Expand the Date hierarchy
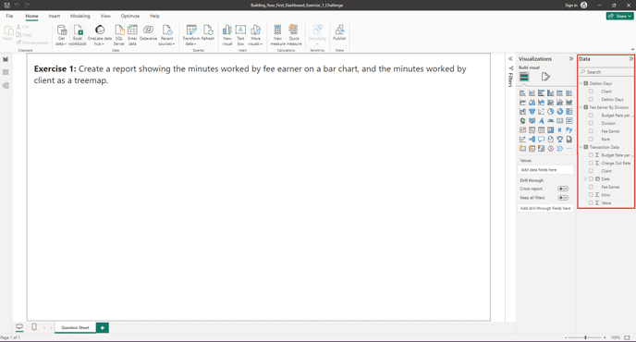The width and height of the screenshot is (636, 342). pos(585,179)
